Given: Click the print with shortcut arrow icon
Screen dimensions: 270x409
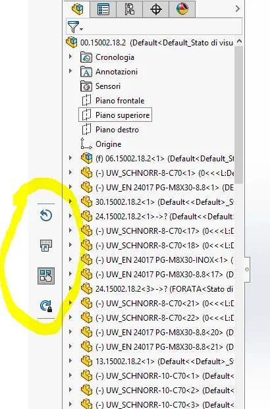Looking at the screenshot, I should click(46, 246).
